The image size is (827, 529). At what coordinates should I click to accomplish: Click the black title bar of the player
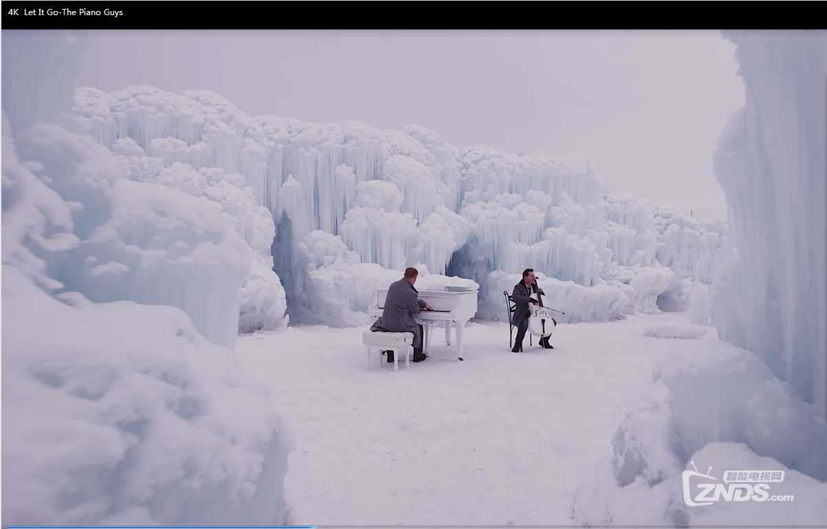click(x=412, y=11)
